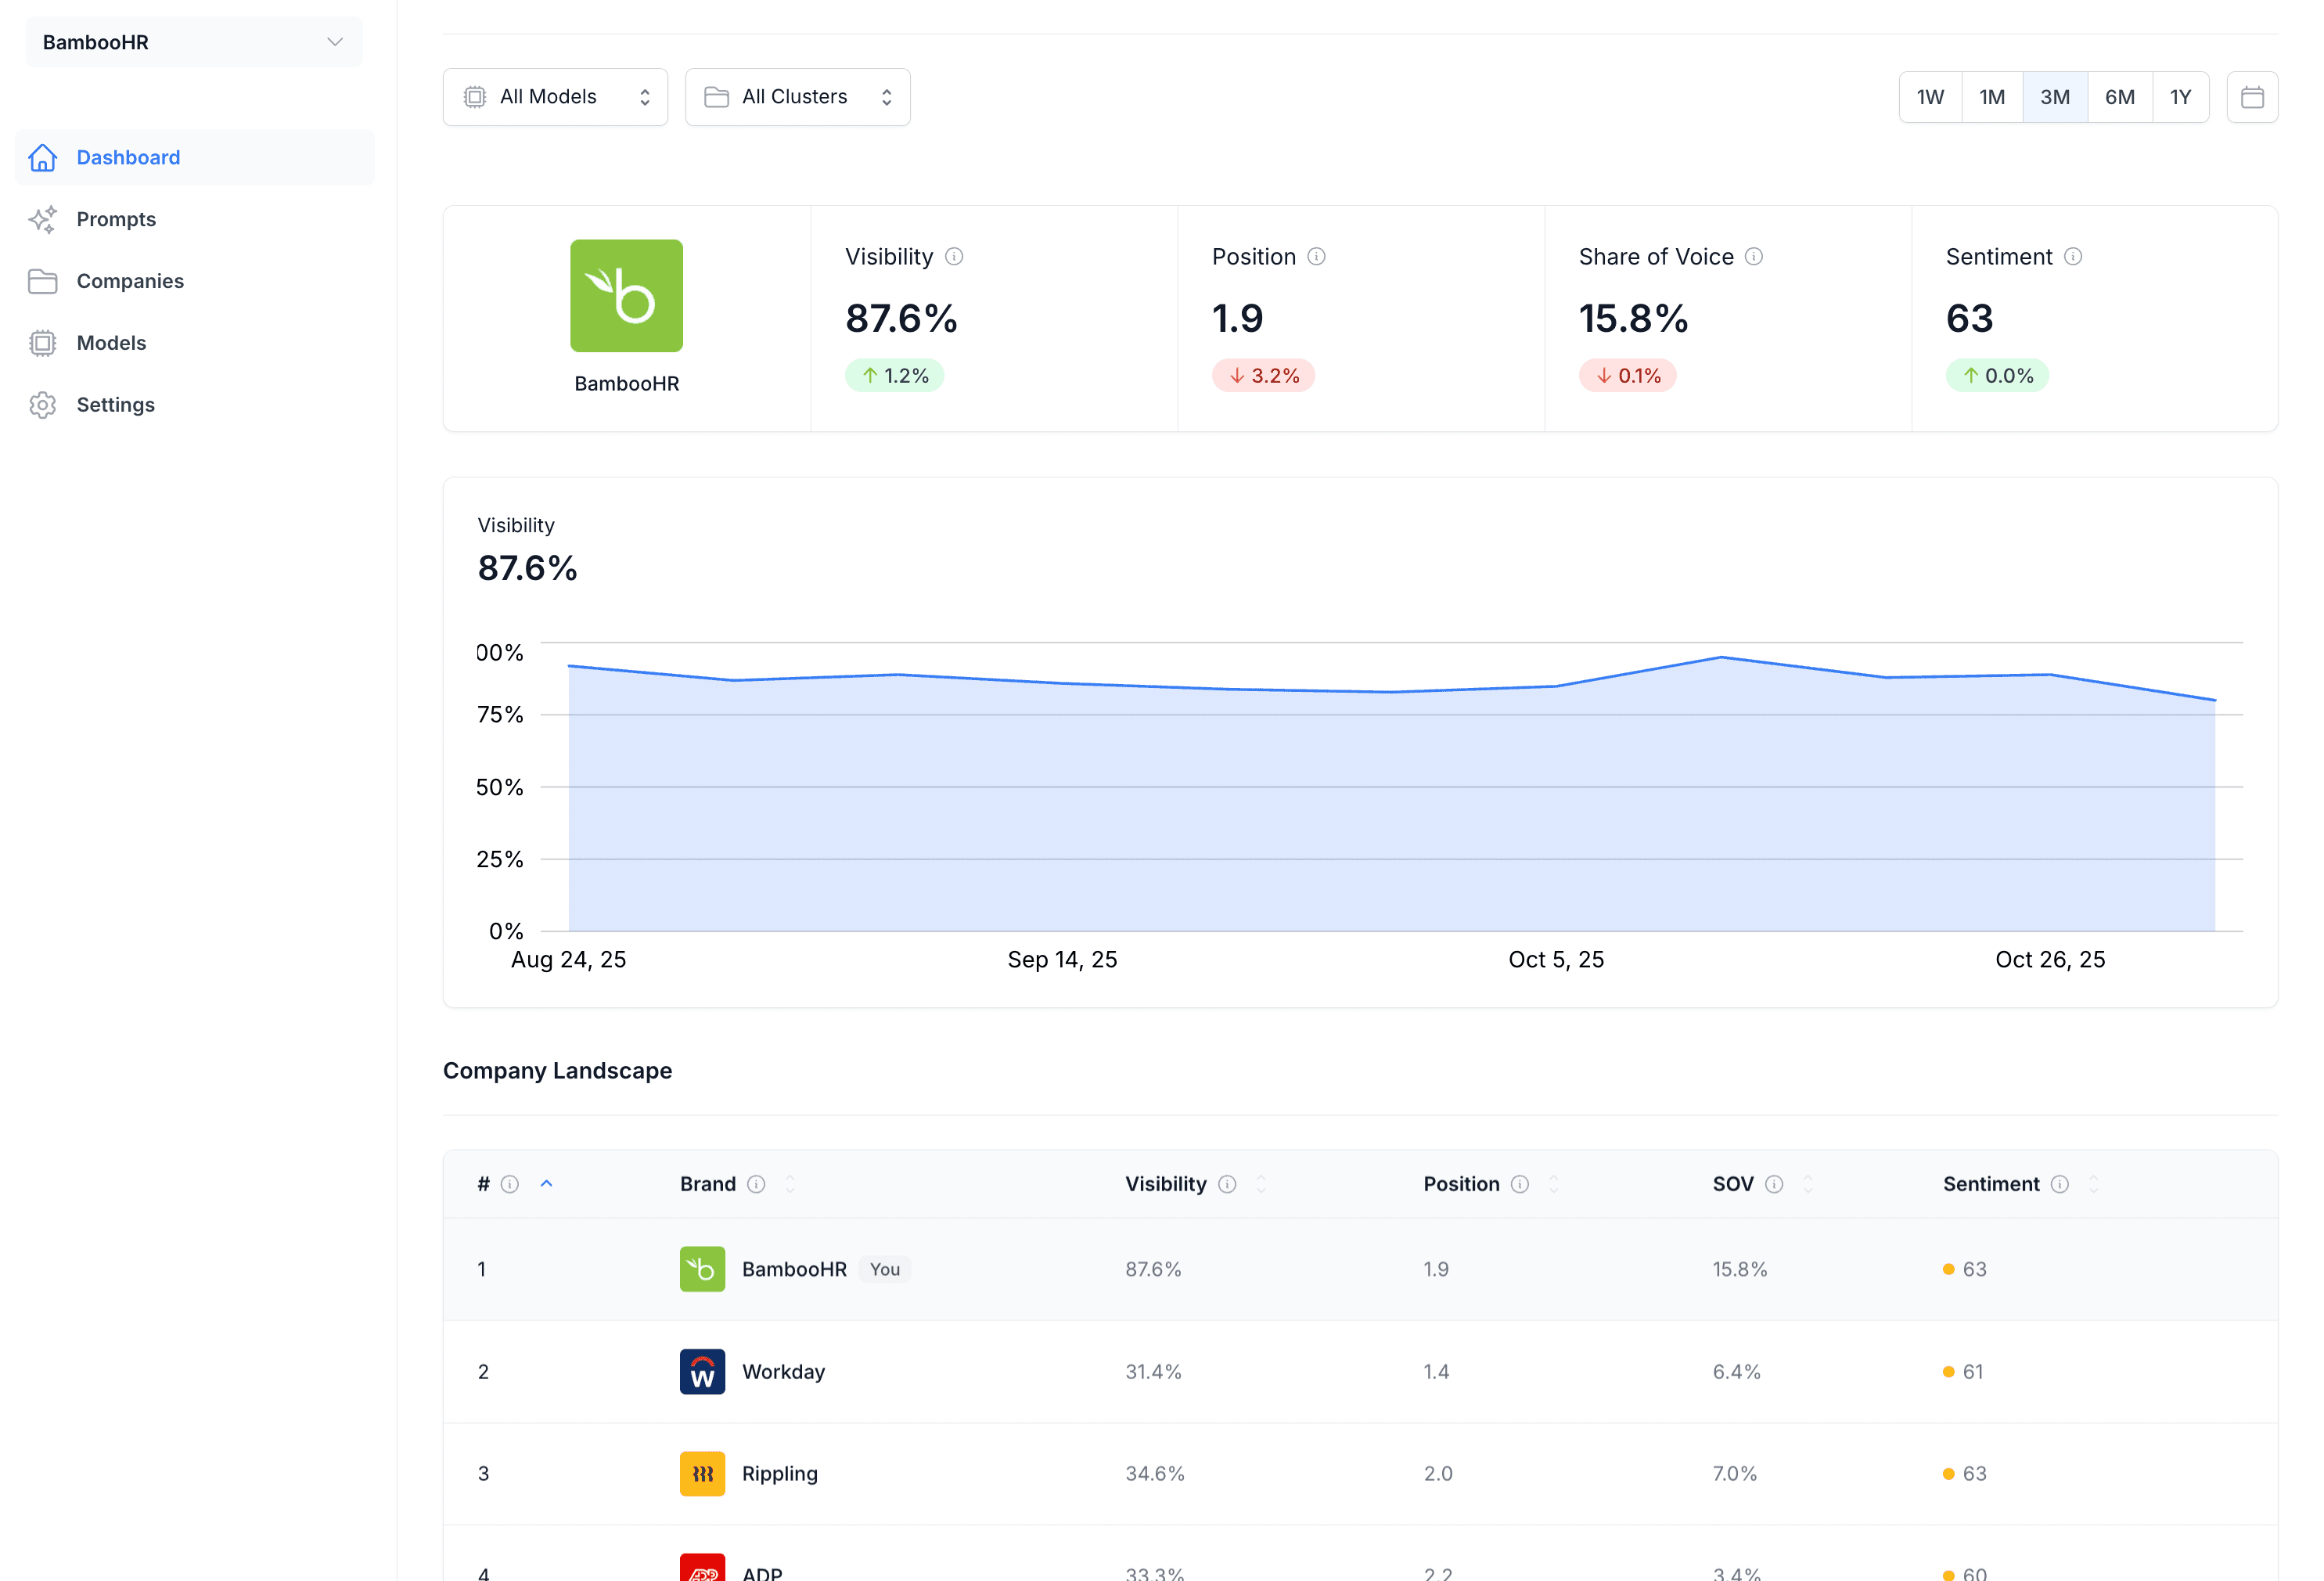Click the info icon next to Visibility metric

tap(954, 256)
